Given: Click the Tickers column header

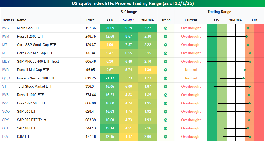Looking at the screenshot, I should point(8,20).
